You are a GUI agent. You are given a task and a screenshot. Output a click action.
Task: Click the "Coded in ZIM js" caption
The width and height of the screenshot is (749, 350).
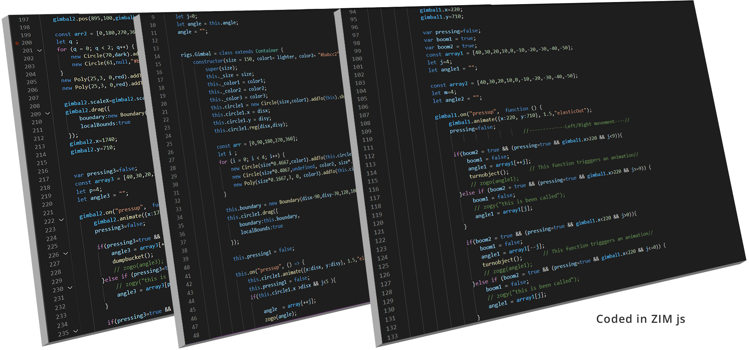640,319
